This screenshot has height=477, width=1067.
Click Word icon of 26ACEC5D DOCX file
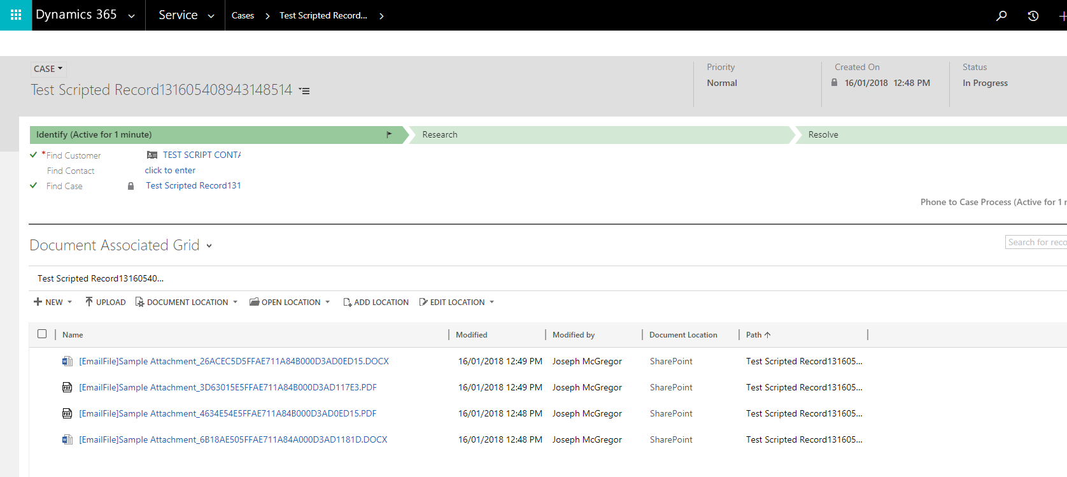point(67,361)
